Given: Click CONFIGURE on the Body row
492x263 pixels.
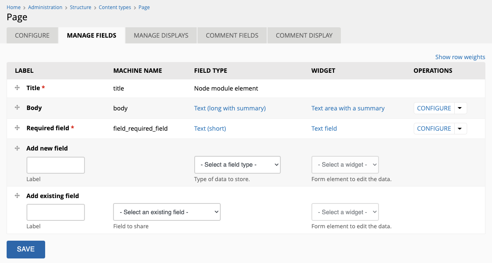Looking at the screenshot, I should coord(434,108).
